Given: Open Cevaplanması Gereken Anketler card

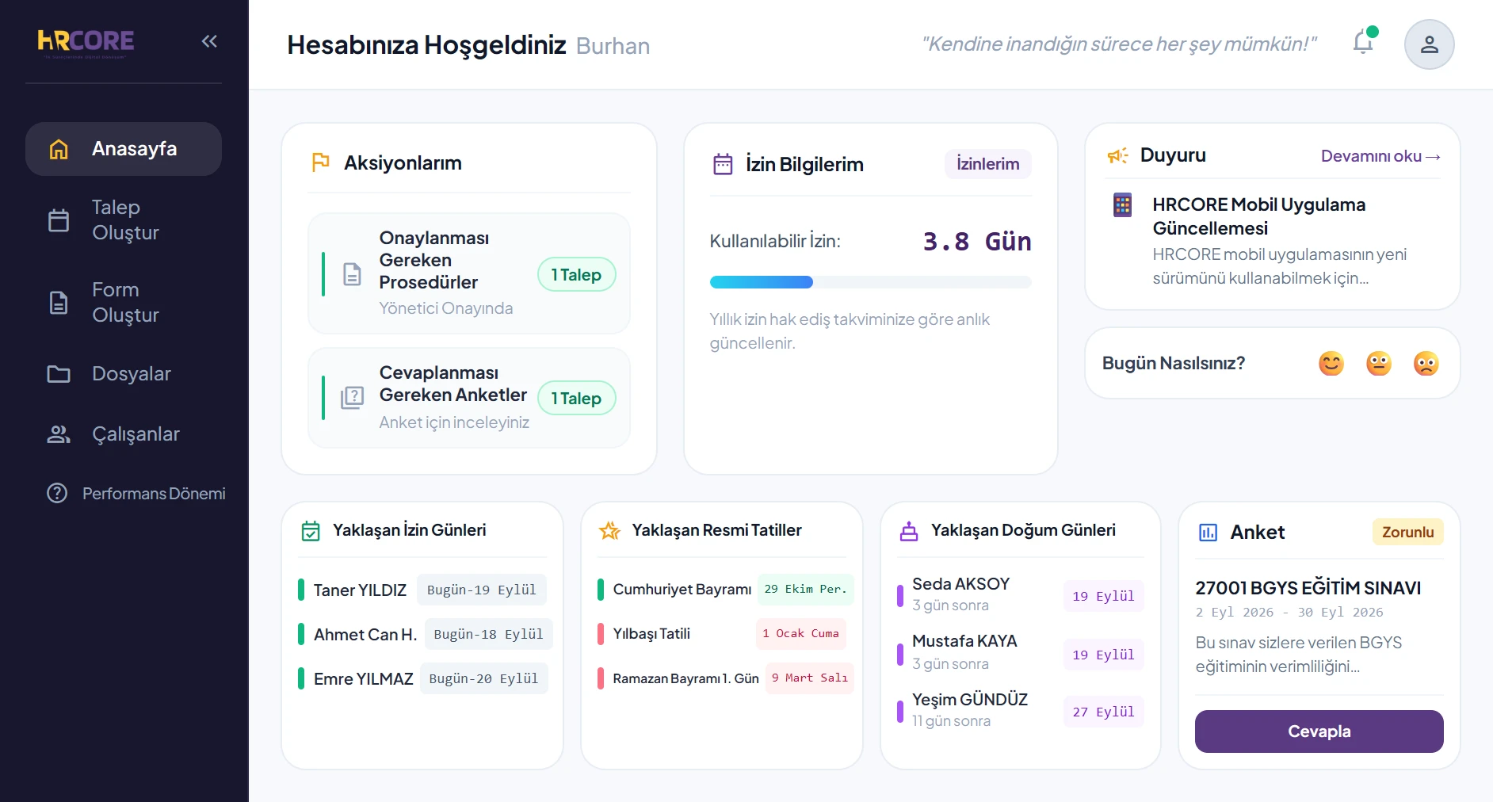Looking at the screenshot, I should tap(469, 398).
